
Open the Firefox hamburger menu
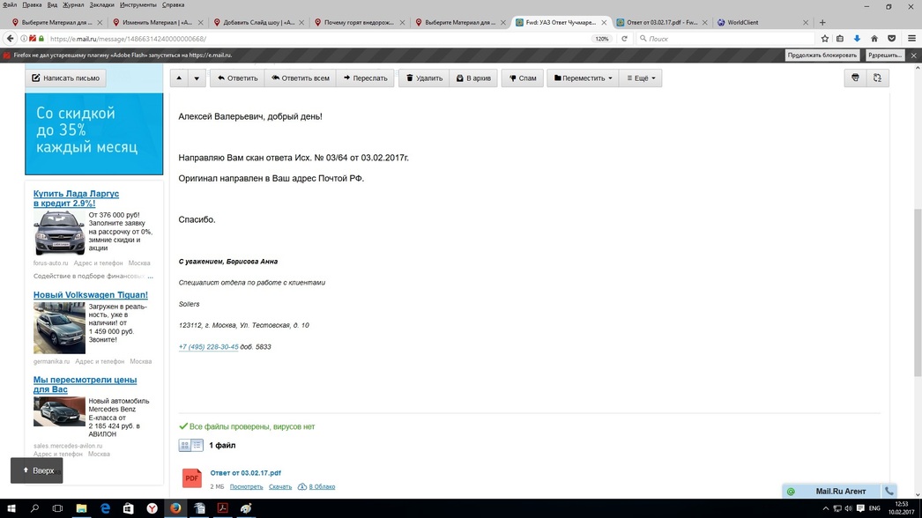coord(912,39)
